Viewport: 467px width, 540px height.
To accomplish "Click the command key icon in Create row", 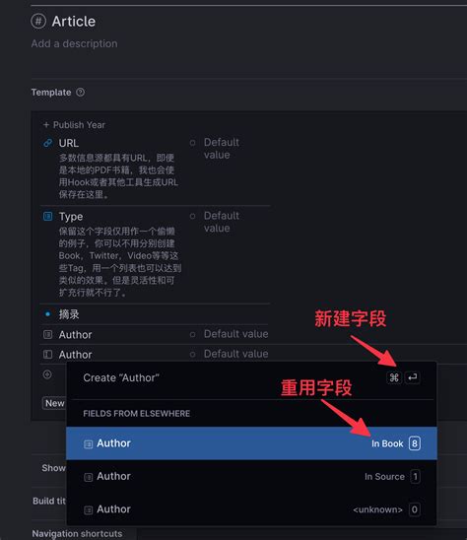I will [x=394, y=377].
